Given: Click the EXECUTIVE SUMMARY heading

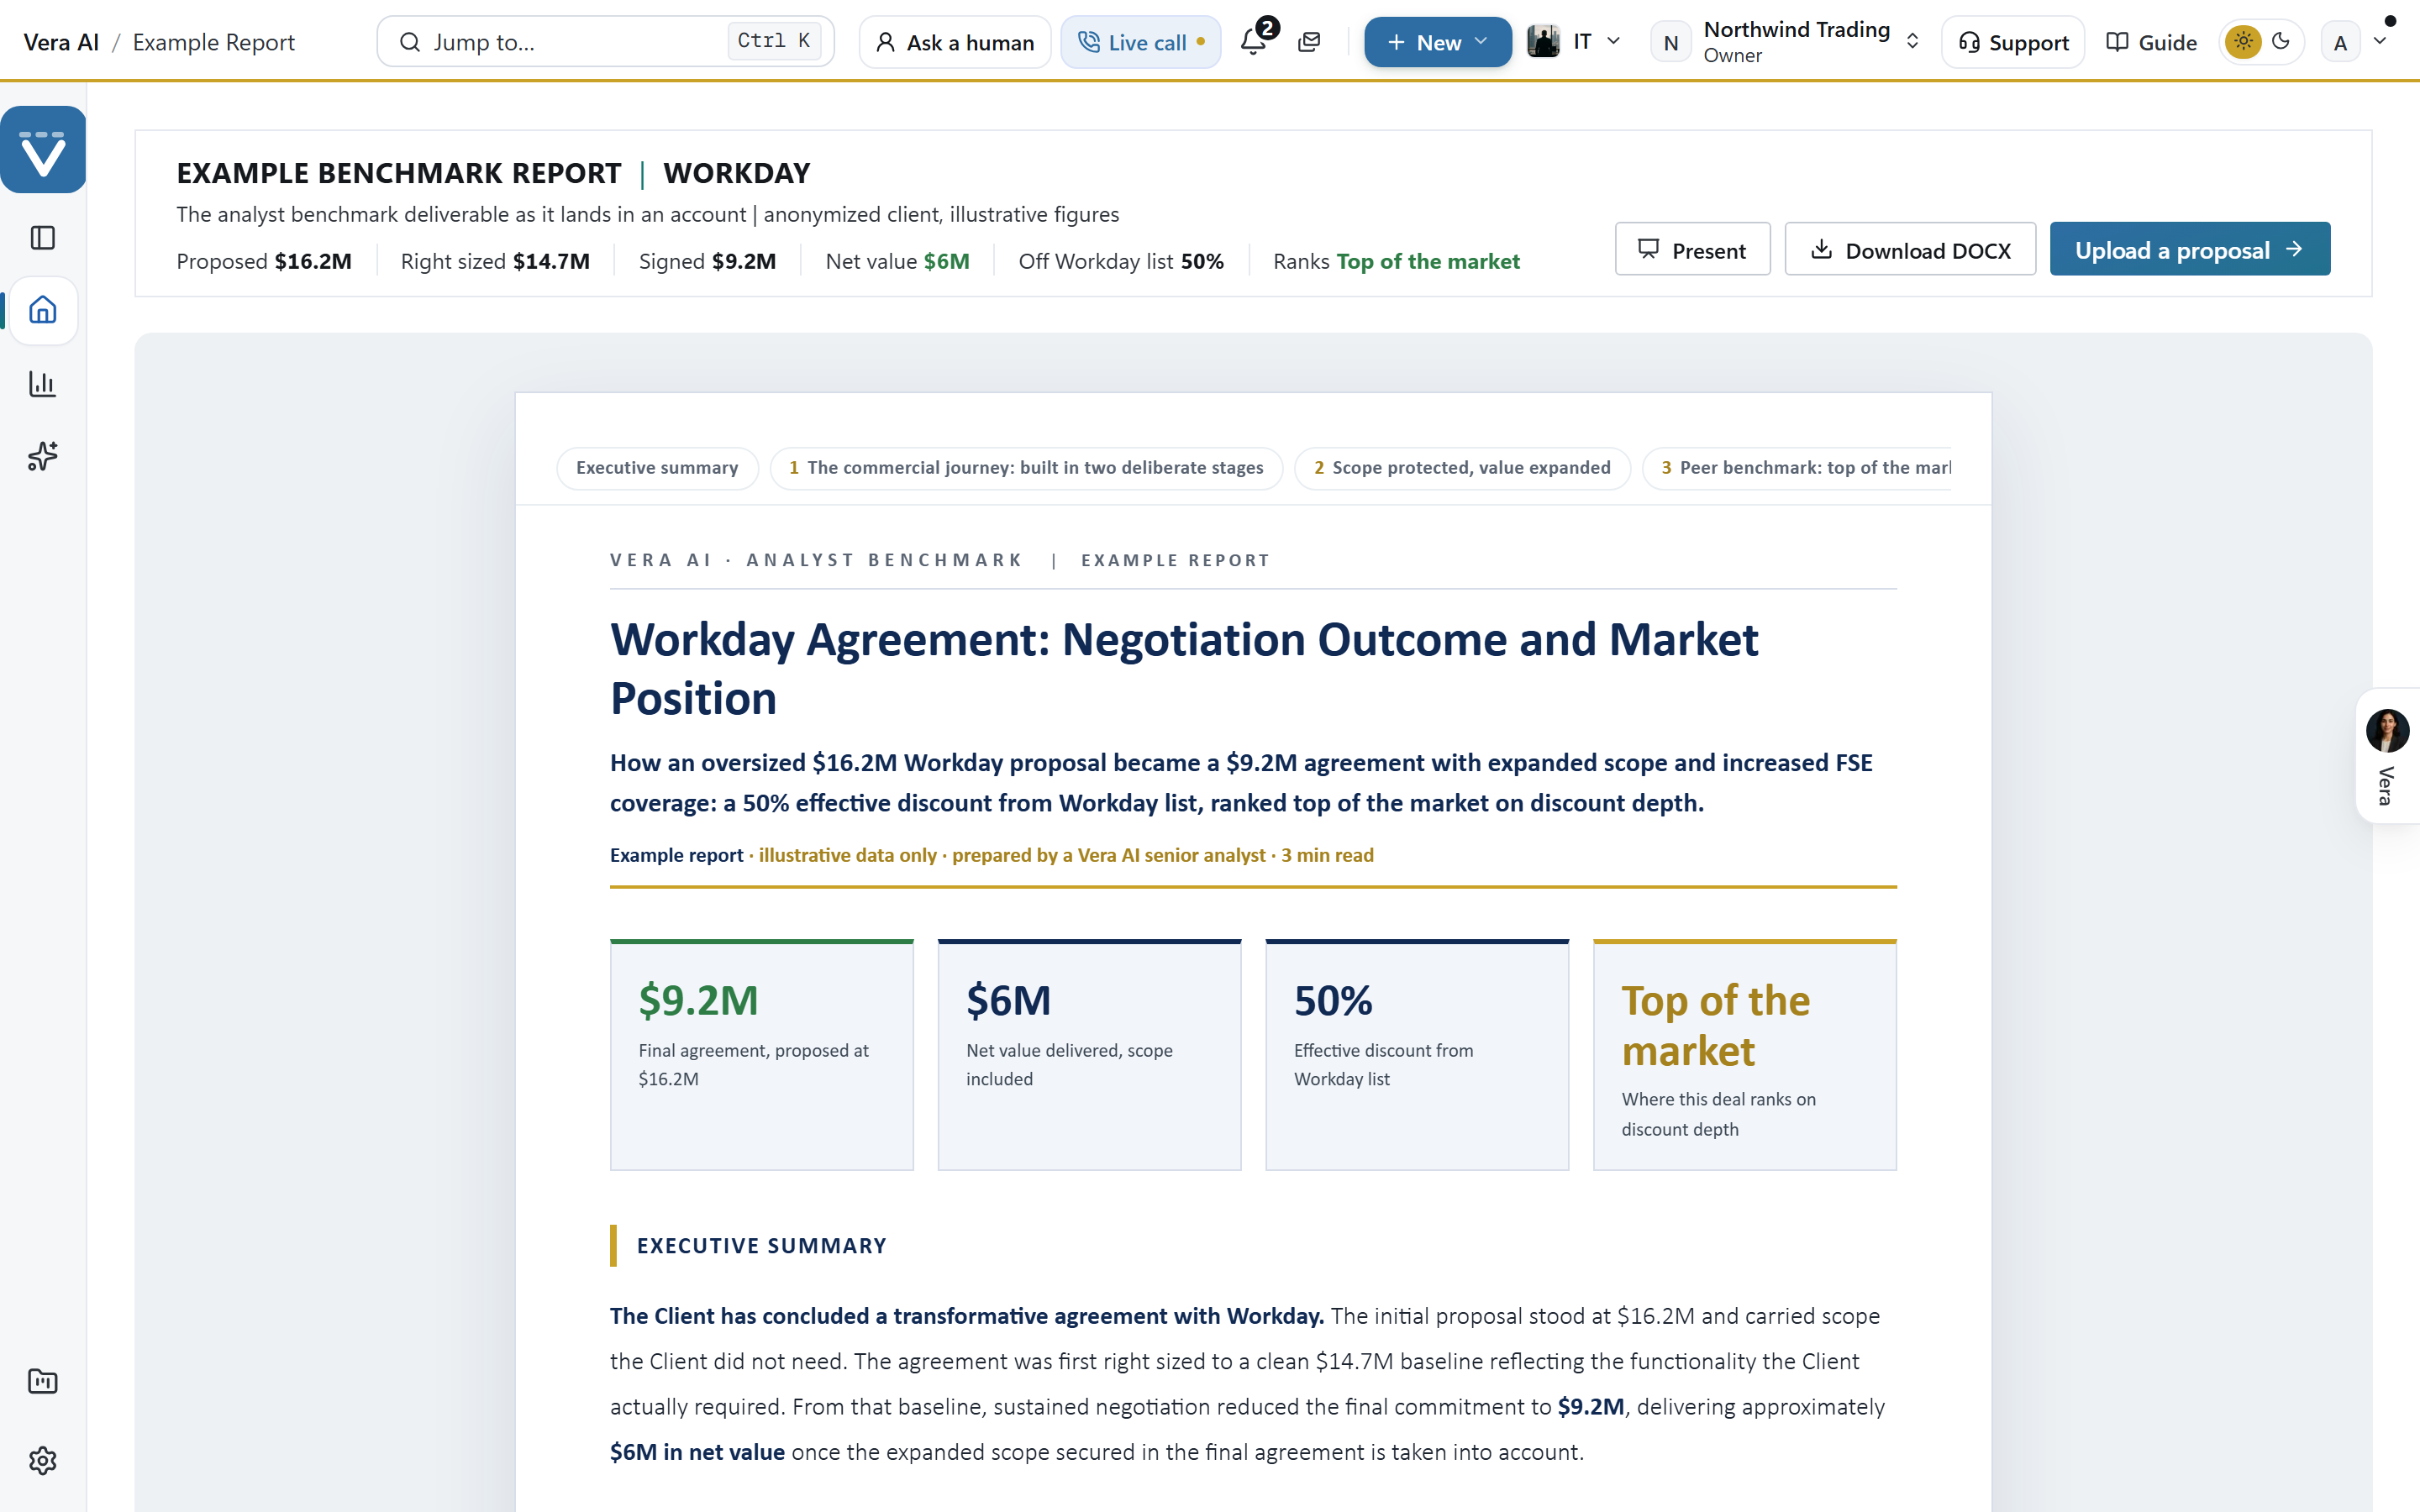Looking at the screenshot, I should pyautogui.click(x=762, y=1246).
